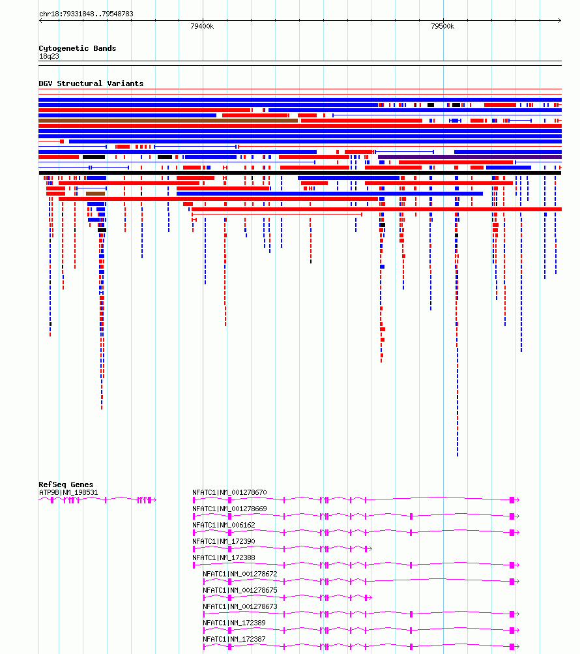
Task: Click the full-width black structural variant bar
Action: point(300,173)
